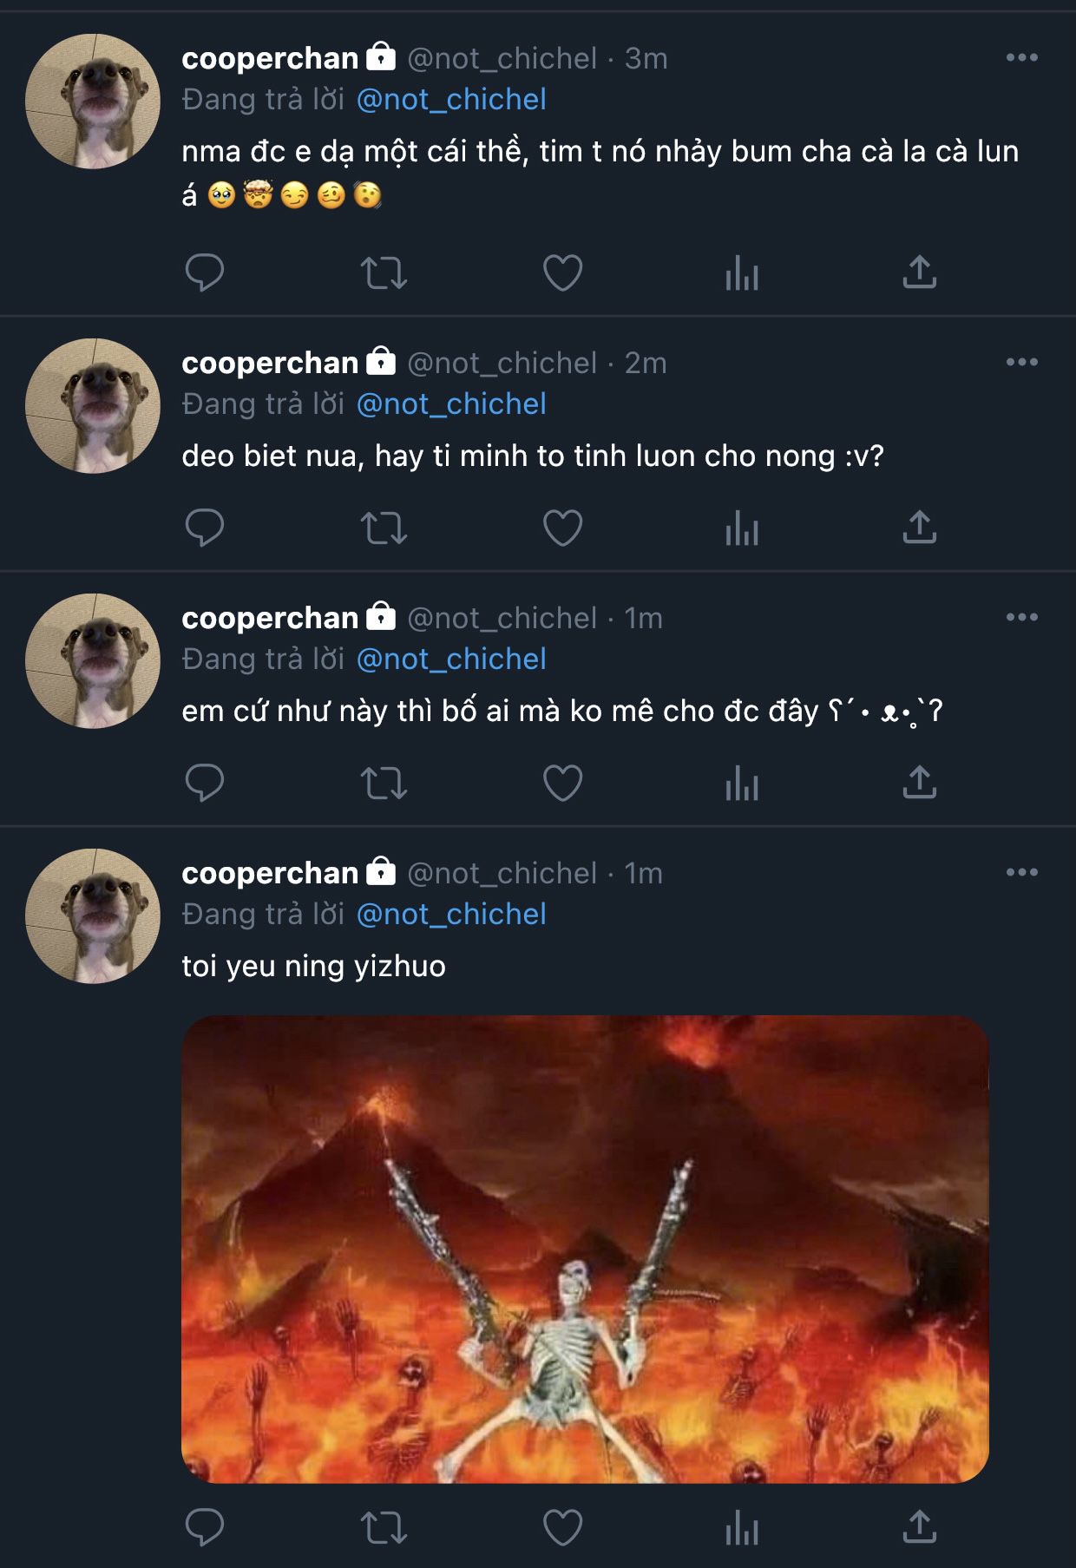Open the skeleton in flames image

coord(585,1249)
